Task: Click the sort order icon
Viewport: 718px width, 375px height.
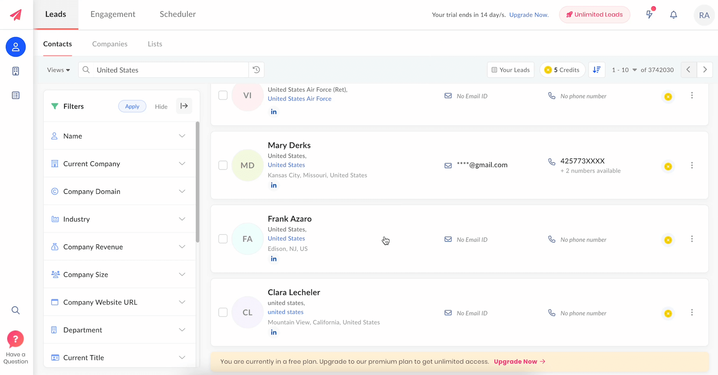Action: (597, 70)
